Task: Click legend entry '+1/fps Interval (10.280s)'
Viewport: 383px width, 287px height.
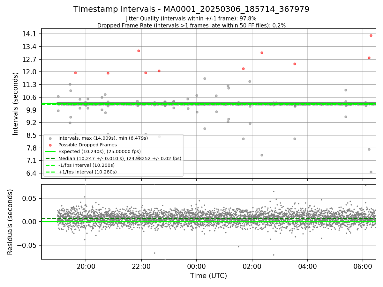Action: click(x=87, y=172)
